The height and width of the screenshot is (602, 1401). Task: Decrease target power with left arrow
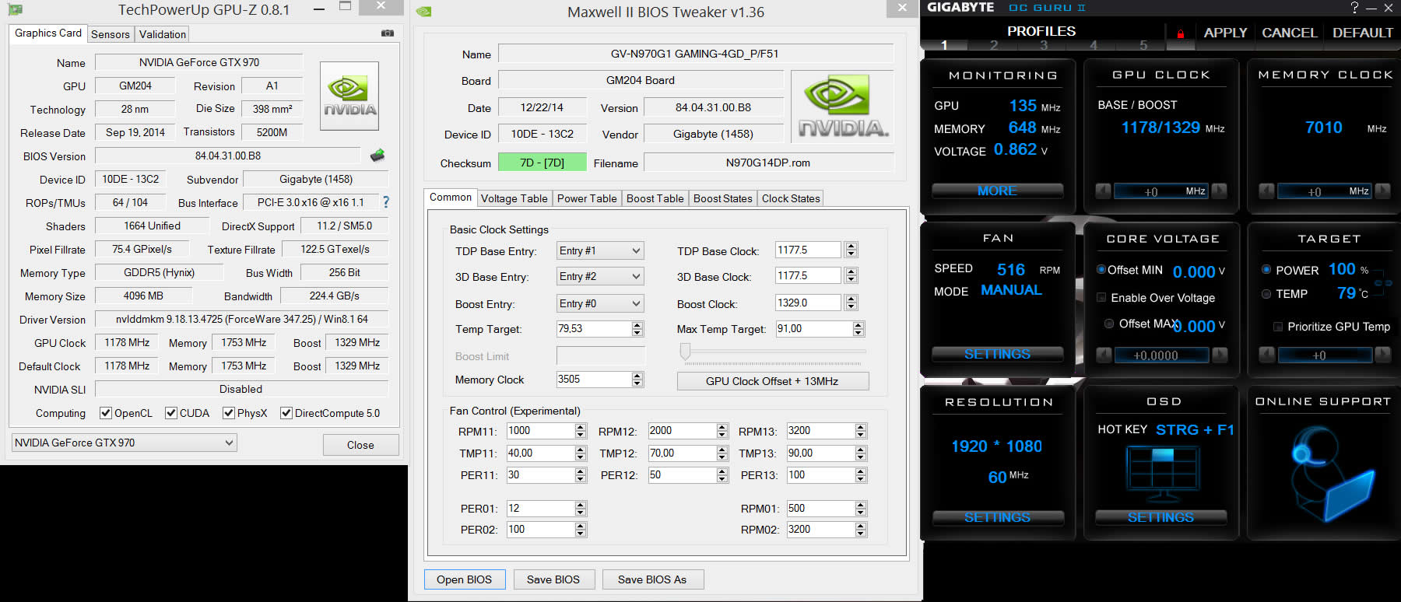pos(1267,355)
